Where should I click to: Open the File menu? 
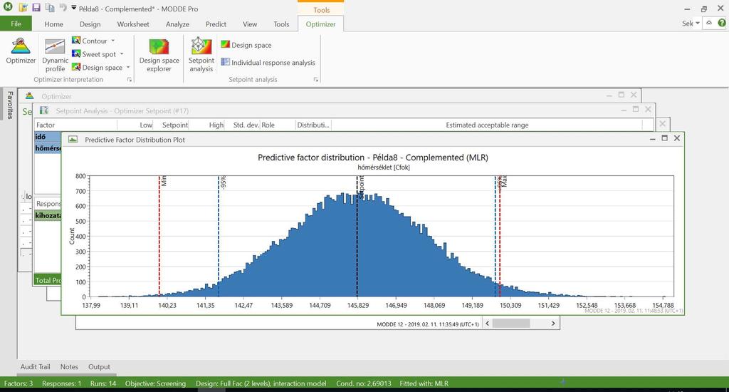pyautogui.click(x=16, y=24)
